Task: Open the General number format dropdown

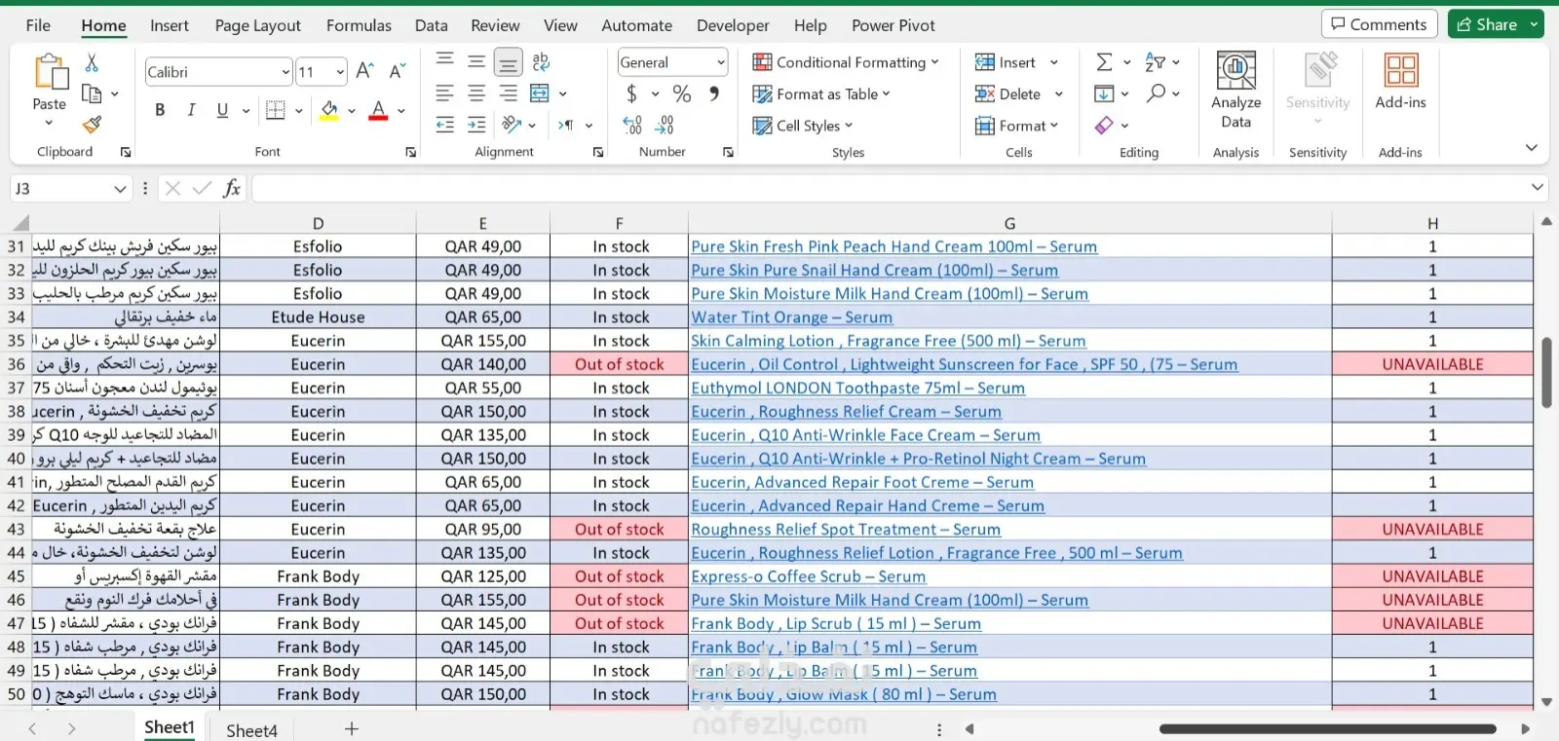Action: 720,62
